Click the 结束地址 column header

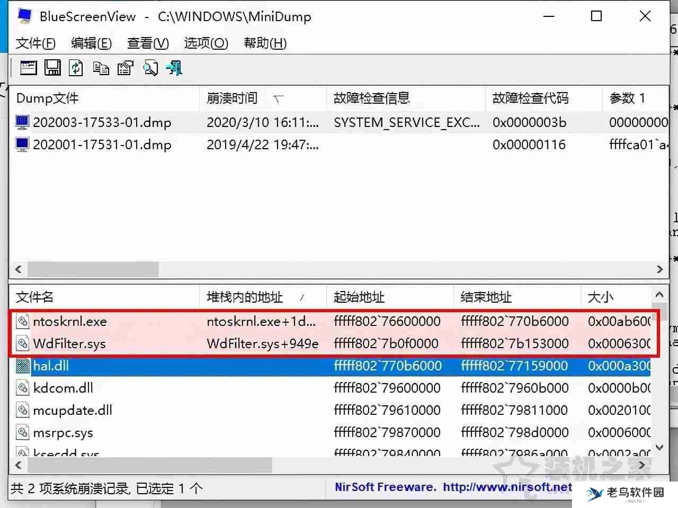click(x=517, y=297)
